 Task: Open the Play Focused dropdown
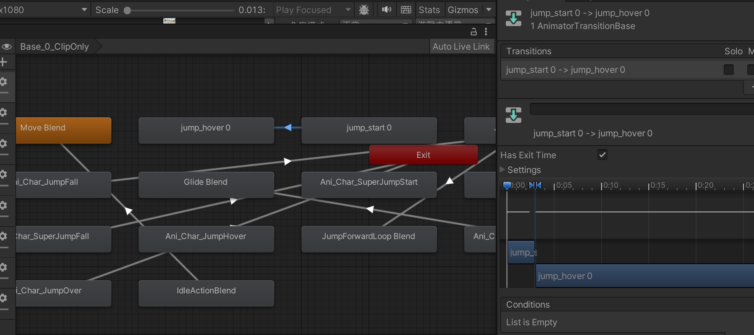pyautogui.click(x=313, y=10)
